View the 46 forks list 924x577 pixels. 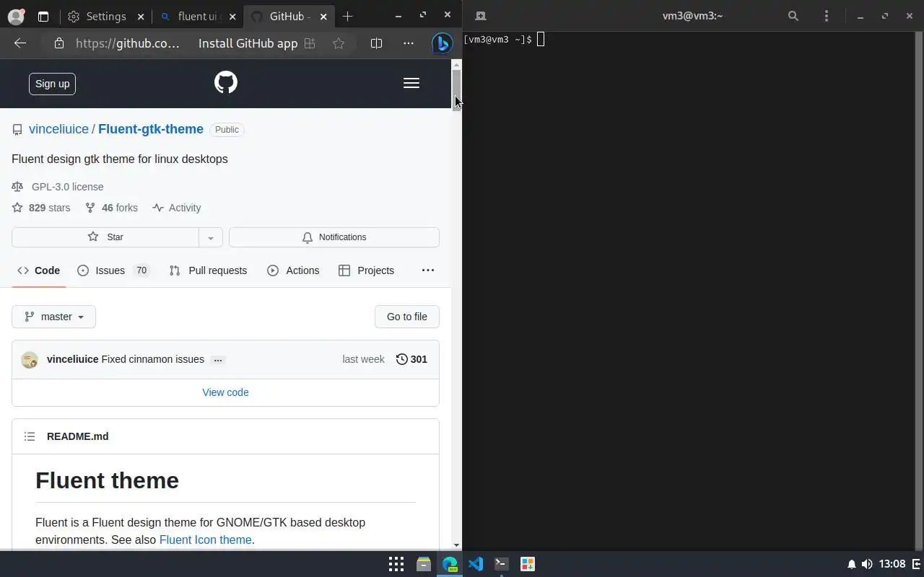coord(111,208)
